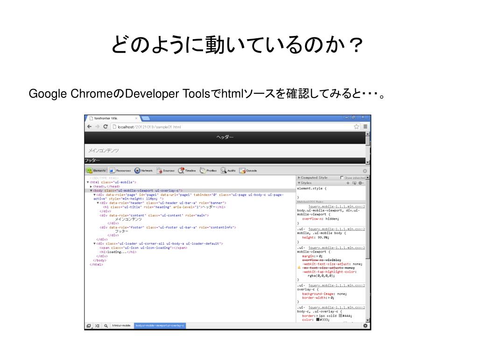Select html.ui-mobile breadcrumb
The height and width of the screenshot is (358, 478).
pyautogui.click(x=121, y=326)
